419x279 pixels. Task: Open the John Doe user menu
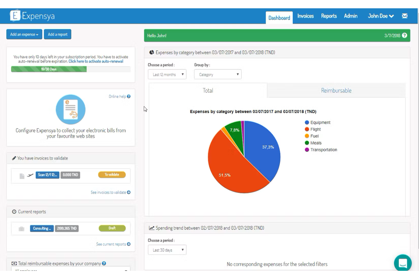[x=381, y=16]
